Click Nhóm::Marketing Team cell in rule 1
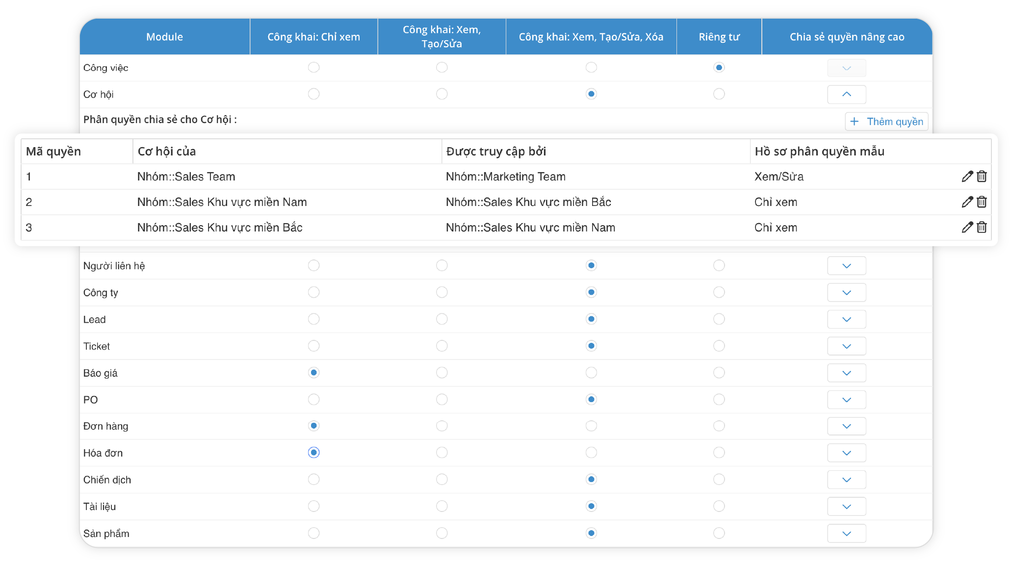Screen dimensions: 1013x563 505,177
